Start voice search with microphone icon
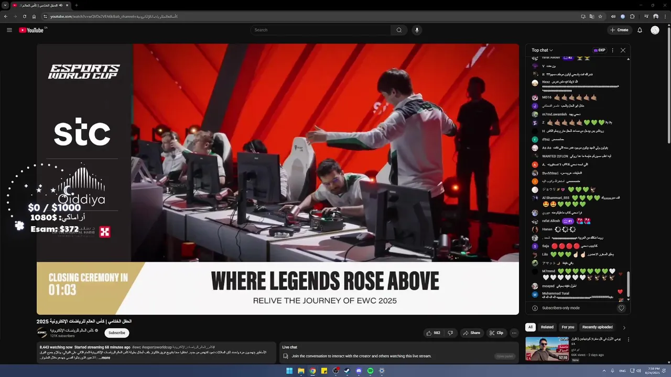671x377 pixels. click(x=417, y=30)
